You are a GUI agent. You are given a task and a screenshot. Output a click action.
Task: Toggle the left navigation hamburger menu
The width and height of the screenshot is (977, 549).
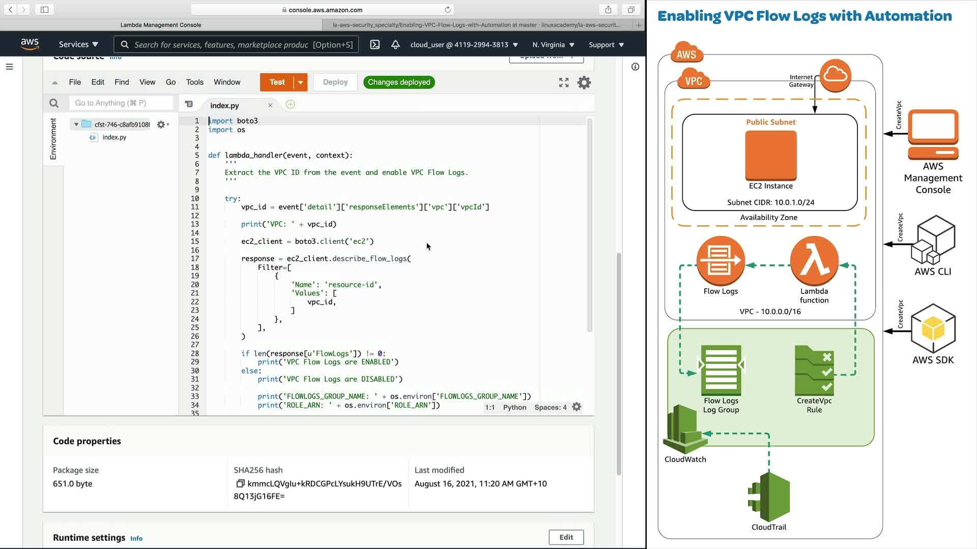point(9,67)
